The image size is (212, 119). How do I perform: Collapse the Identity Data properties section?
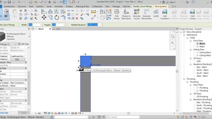point(26,68)
